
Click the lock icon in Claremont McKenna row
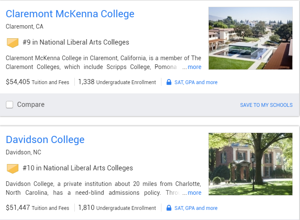[169, 82]
